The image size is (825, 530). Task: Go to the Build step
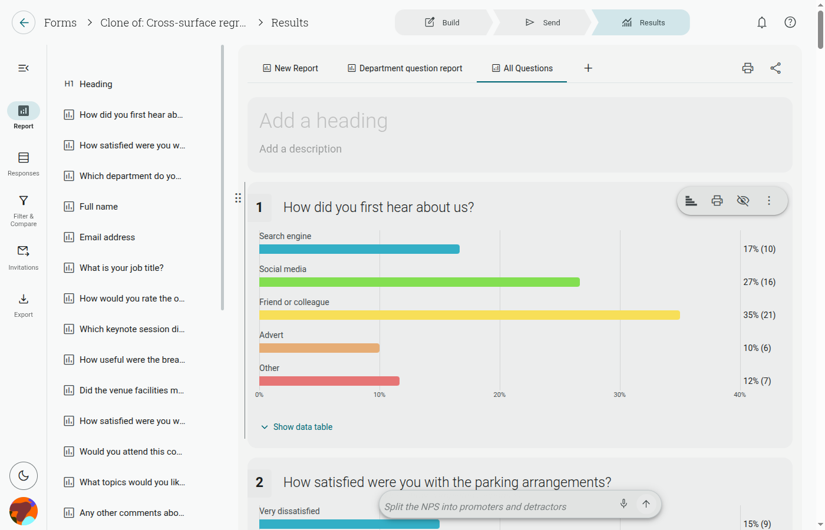[x=443, y=22]
